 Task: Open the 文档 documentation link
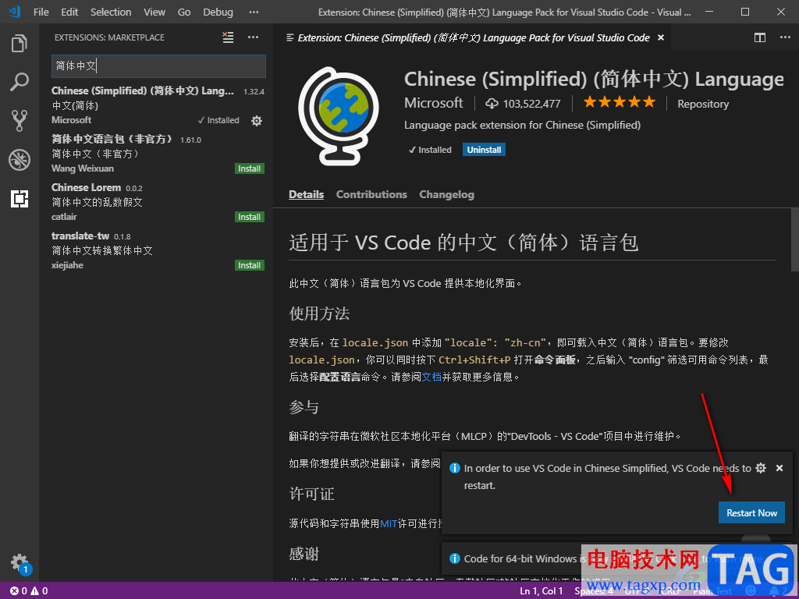[x=431, y=377]
